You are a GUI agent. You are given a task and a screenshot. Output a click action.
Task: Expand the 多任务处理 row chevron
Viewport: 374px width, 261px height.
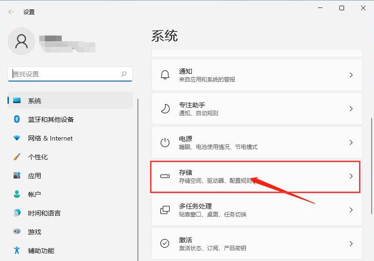point(351,210)
